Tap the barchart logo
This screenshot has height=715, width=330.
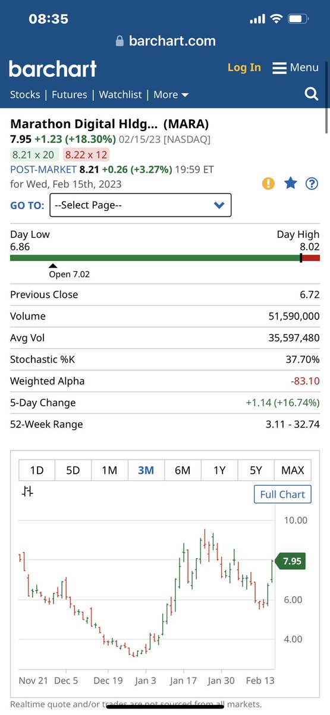52,69
